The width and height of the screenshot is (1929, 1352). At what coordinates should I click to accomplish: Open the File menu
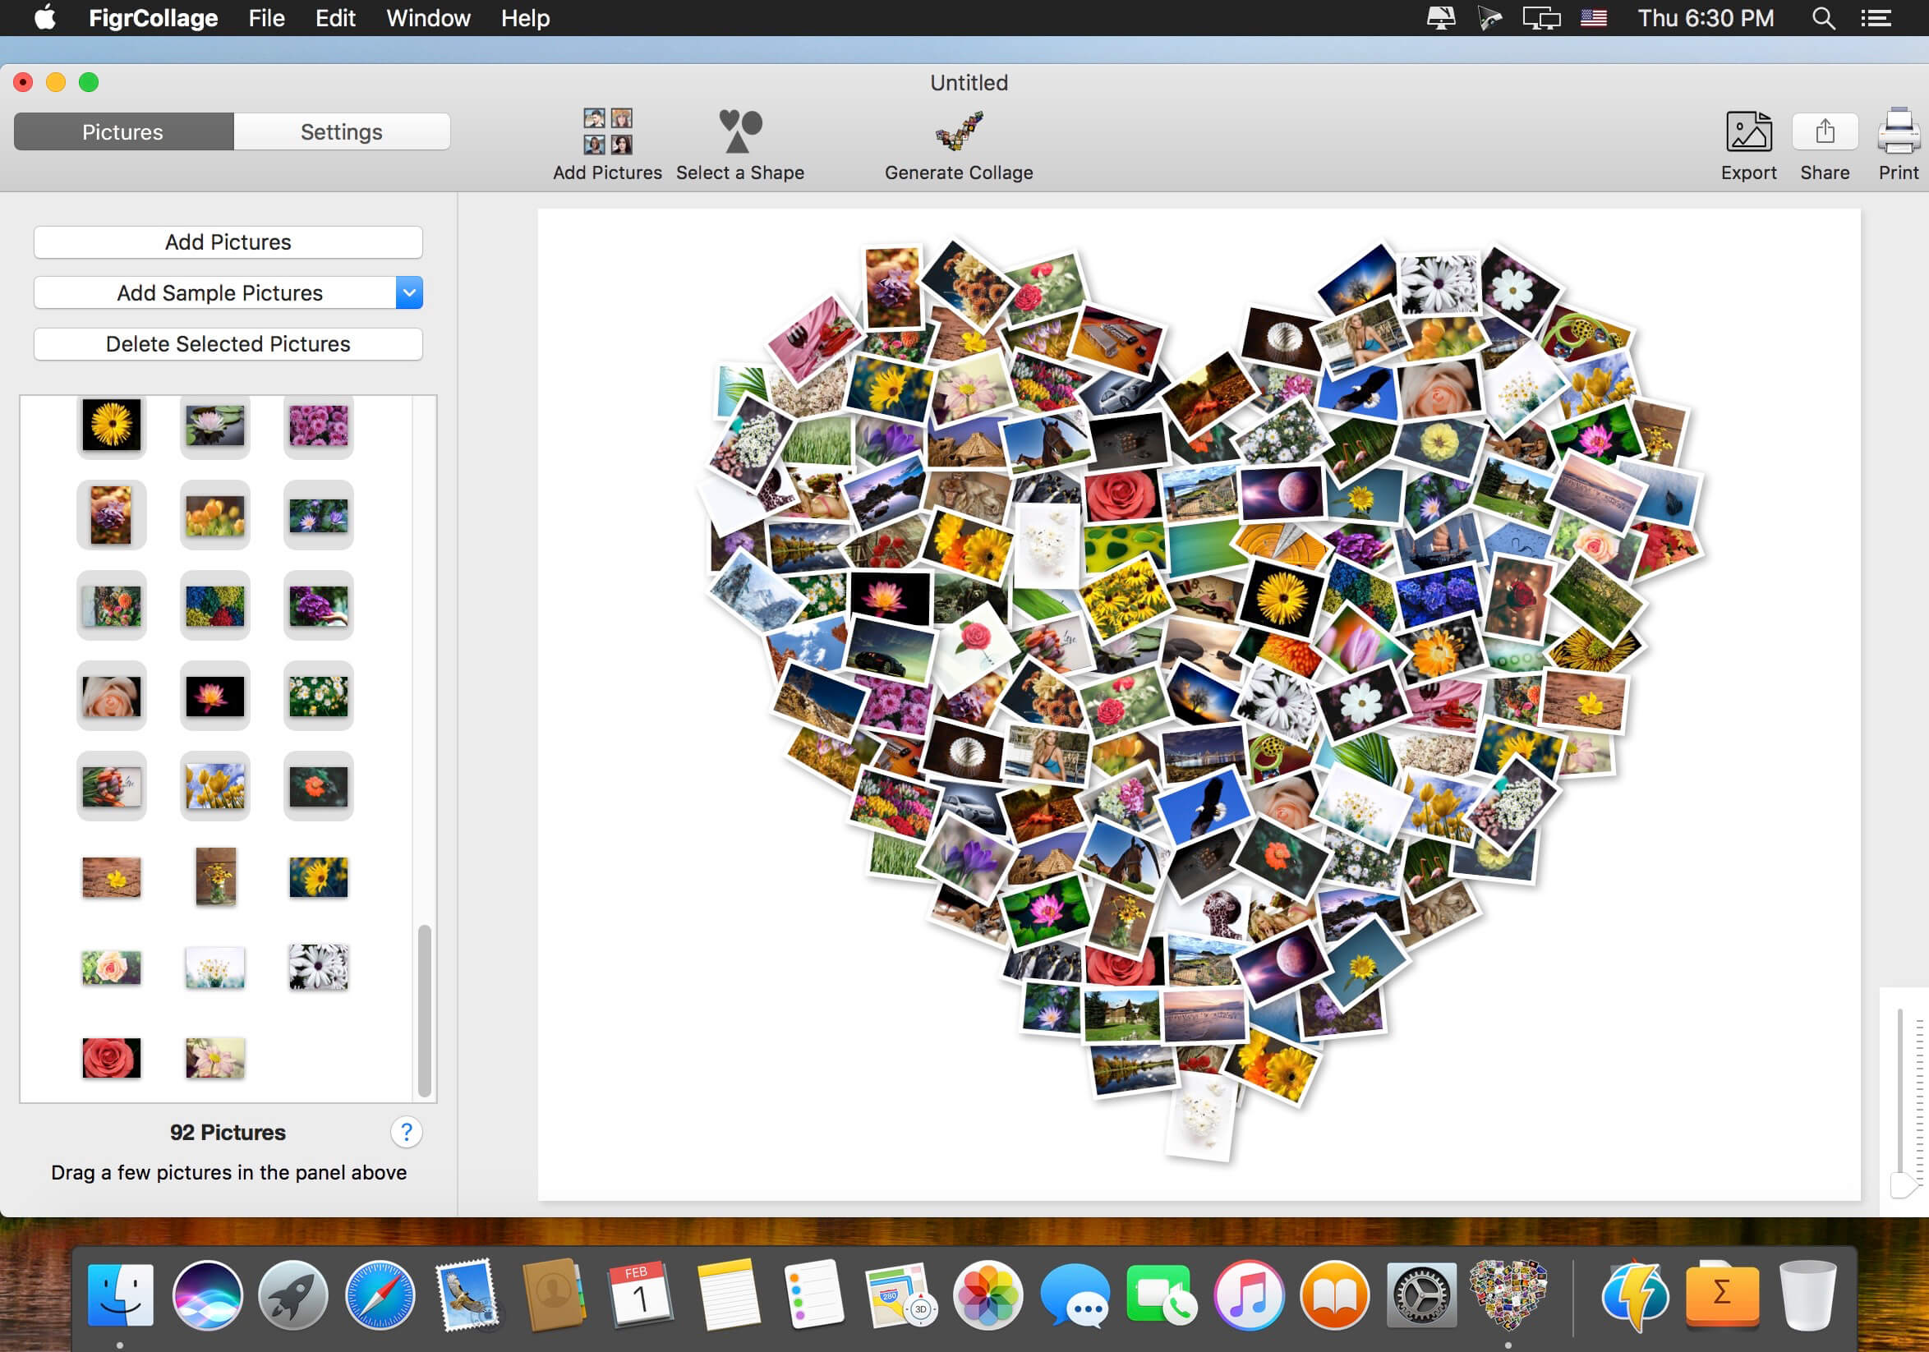(x=266, y=18)
